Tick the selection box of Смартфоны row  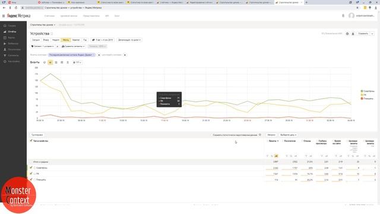click(x=34, y=168)
